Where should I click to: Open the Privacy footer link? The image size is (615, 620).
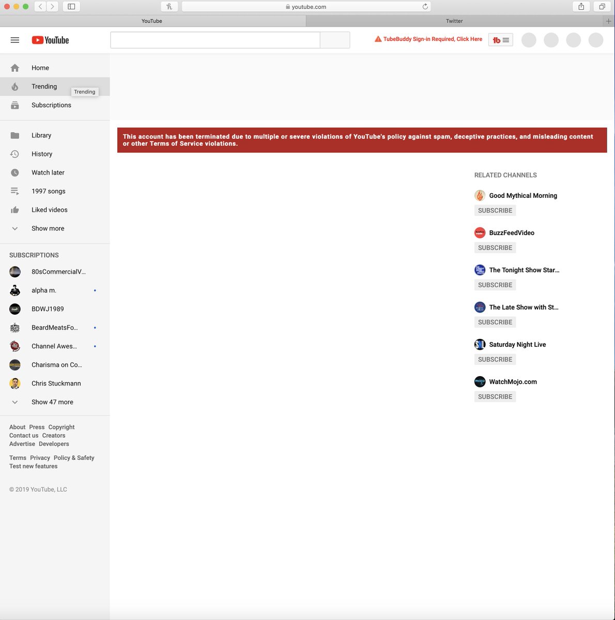(x=40, y=458)
